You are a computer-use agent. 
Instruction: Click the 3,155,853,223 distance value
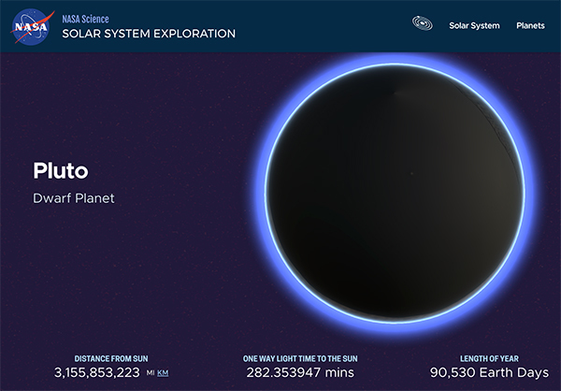pyautogui.click(x=97, y=372)
